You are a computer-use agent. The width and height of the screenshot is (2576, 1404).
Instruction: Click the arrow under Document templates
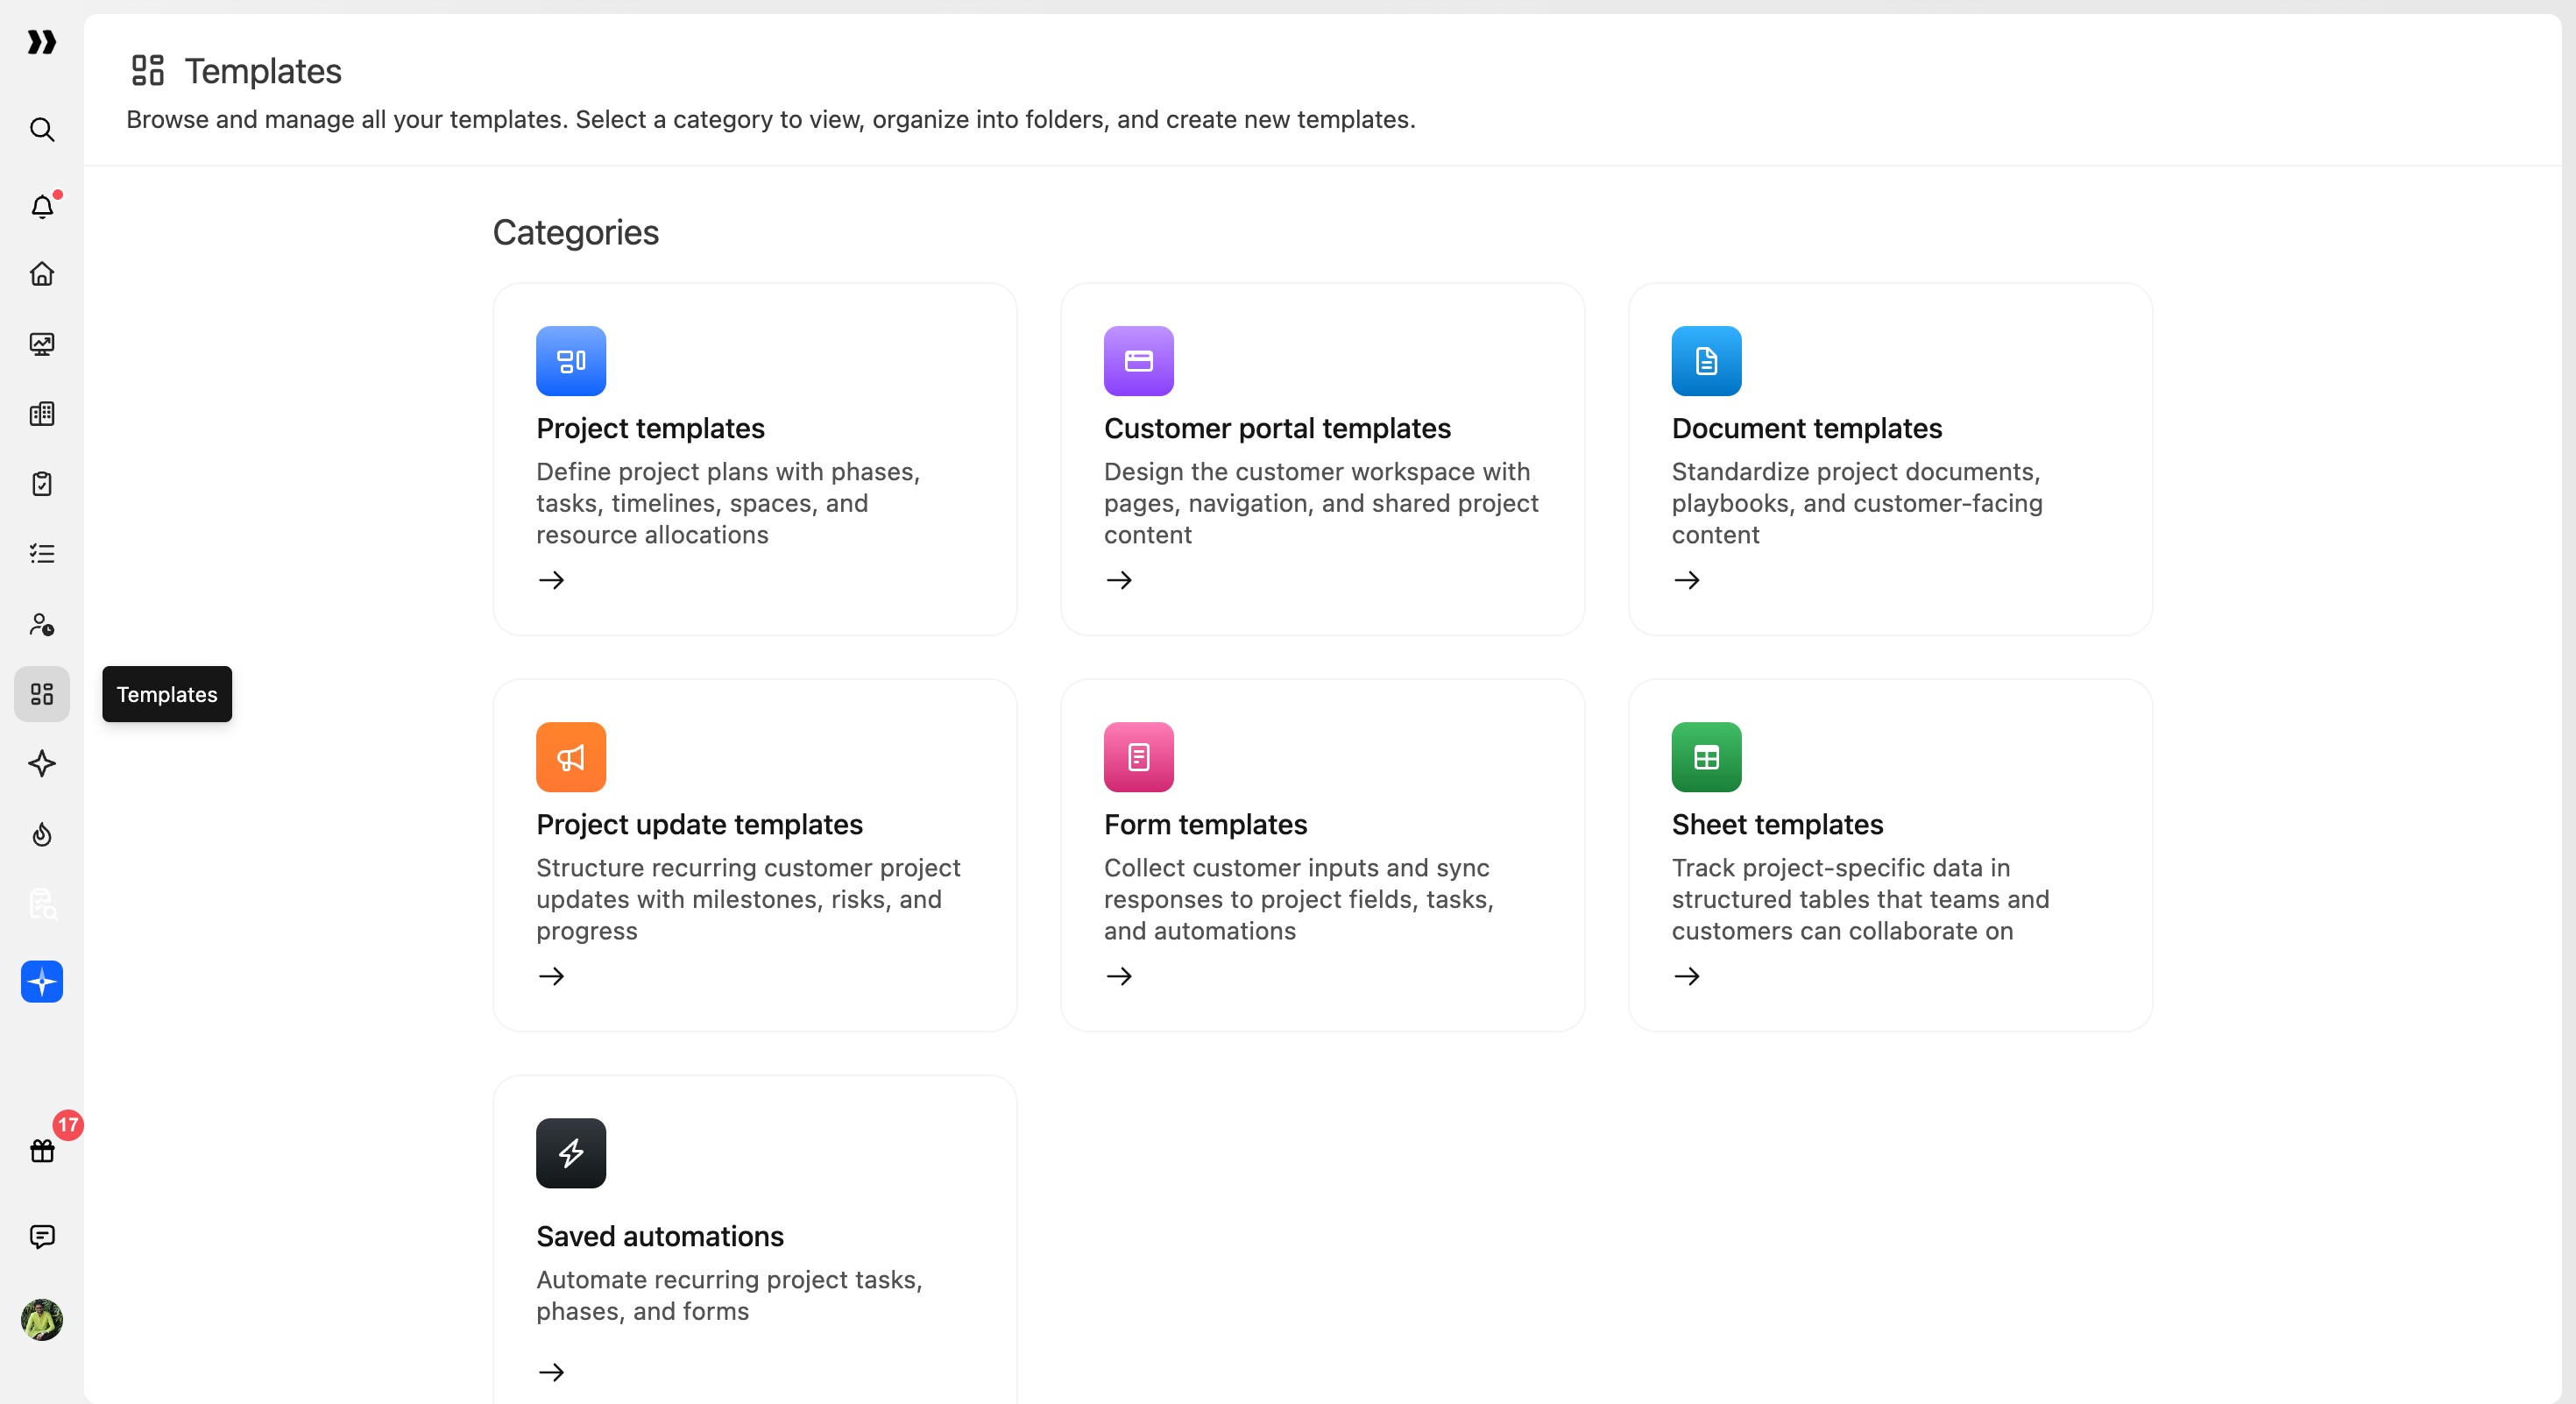tap(1687, 580)
